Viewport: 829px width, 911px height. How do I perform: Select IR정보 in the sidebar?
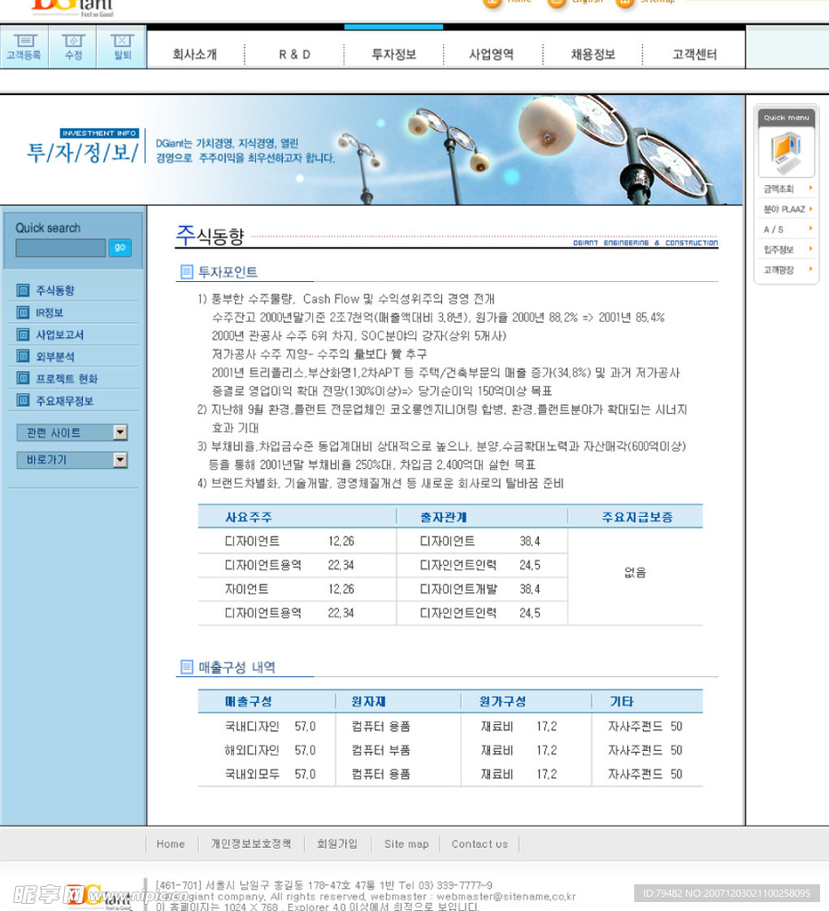click(50, 312)
